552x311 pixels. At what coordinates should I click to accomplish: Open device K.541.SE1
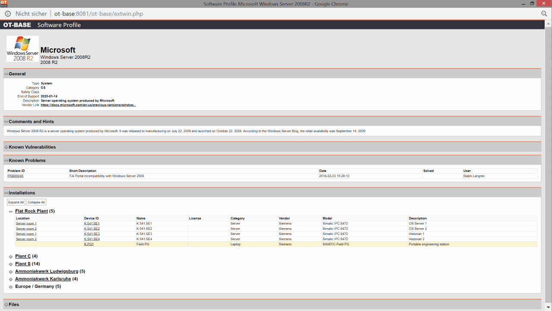point(92,224)
